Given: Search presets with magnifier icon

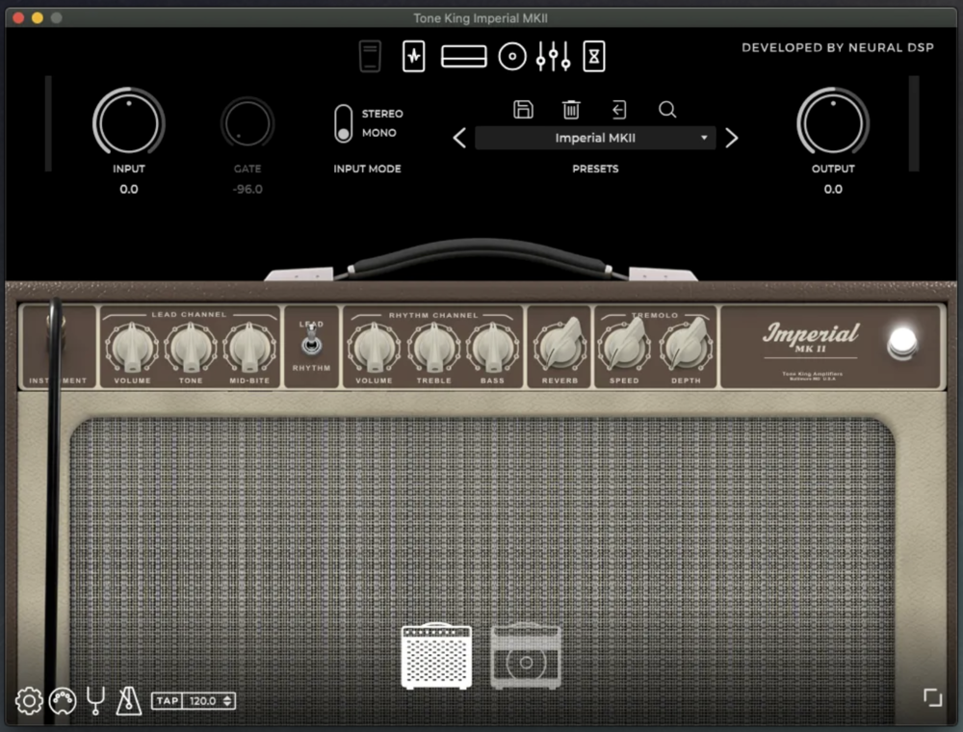Looking at the screenshot, I should point(667,110).
